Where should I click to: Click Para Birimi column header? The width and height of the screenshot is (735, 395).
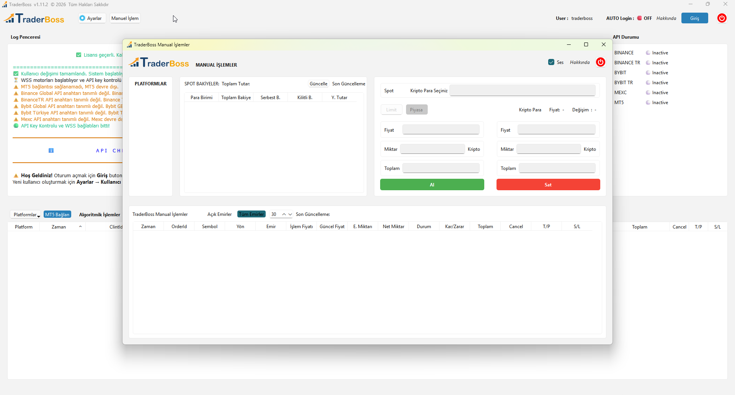pos(201,98)
